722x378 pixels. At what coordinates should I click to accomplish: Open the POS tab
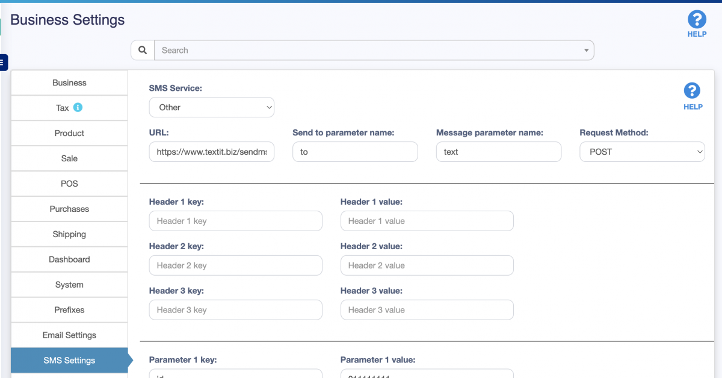69,184
